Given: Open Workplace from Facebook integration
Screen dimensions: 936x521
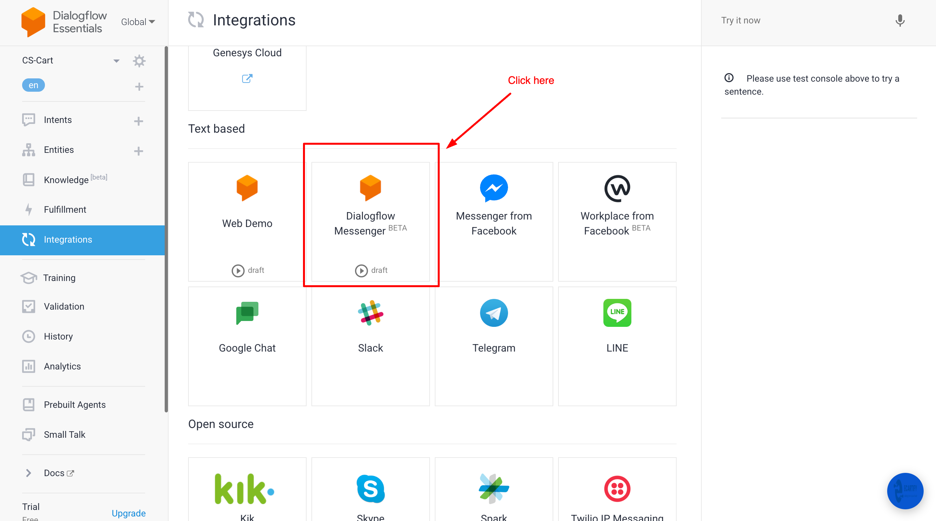Looking at the screenshot, I should click(617, 221).
